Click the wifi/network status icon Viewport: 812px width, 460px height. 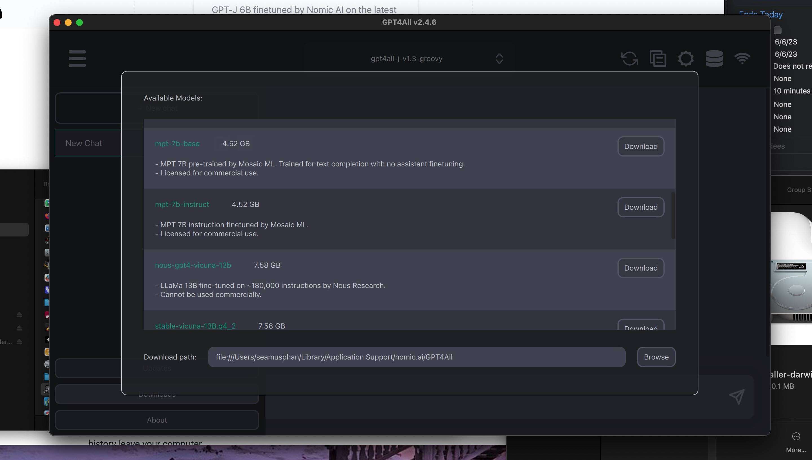point(742,59)
